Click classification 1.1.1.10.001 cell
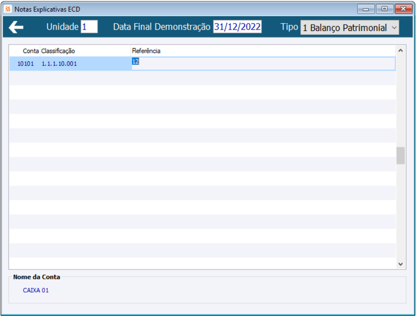This screenshot has width=416, height=316. point(59,64)
